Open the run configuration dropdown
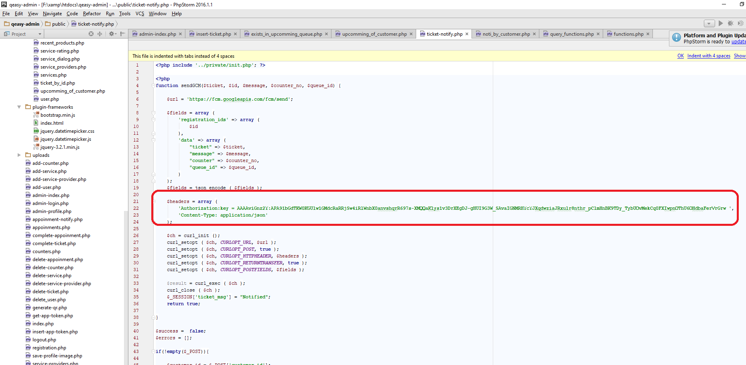746x365 pixels. pos(709,24)
